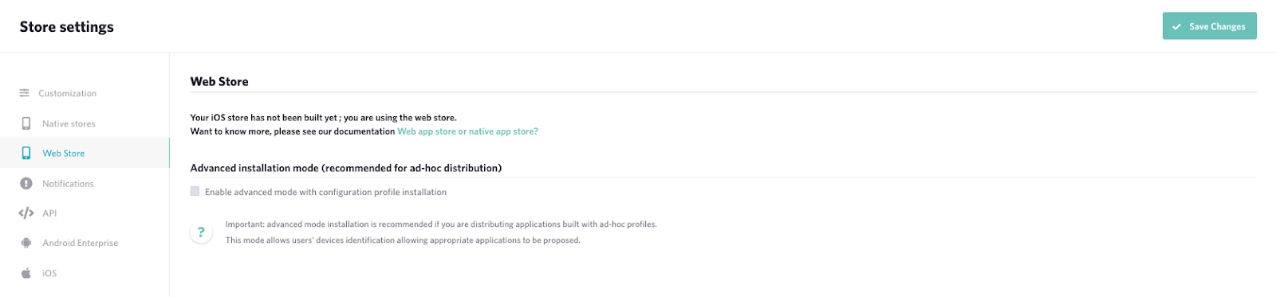Click the API code brackets icon
This screenshot has width=1276, height=297.
tap(26, 213)
